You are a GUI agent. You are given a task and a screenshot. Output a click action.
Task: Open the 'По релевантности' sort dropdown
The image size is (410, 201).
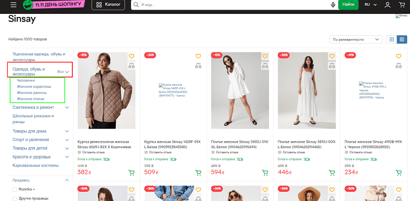point(356,39)
